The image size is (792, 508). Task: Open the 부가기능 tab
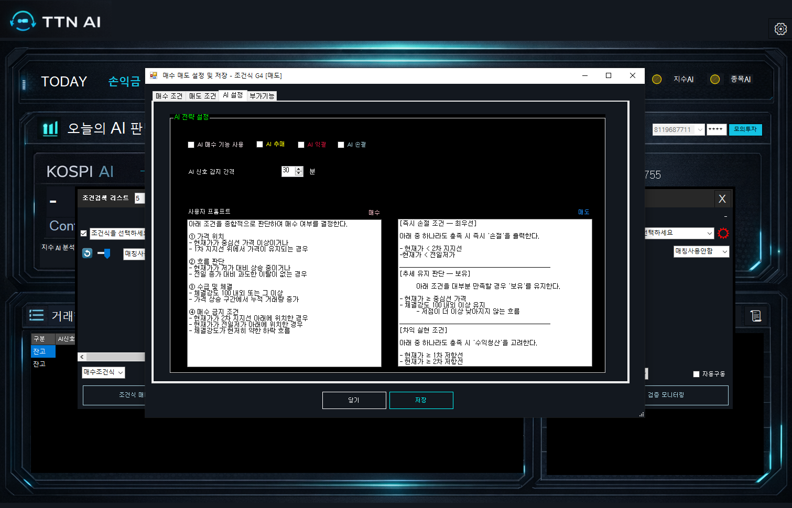click(262, 96)
